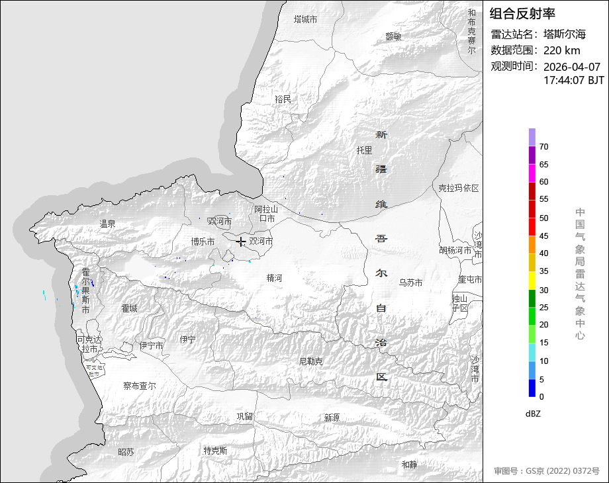The height and width of the screenshot is (483, 609).
Task: Click the 博乐市 city label
Action: (x=203, y=241)
